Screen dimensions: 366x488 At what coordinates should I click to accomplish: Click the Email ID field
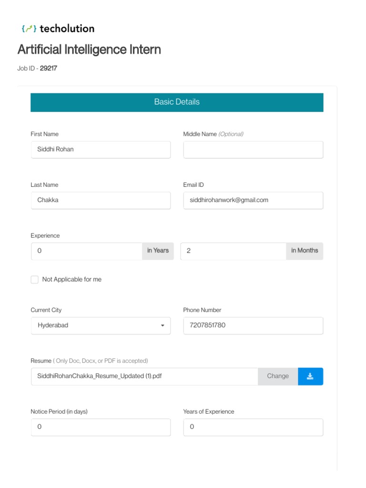click(253, 200)
